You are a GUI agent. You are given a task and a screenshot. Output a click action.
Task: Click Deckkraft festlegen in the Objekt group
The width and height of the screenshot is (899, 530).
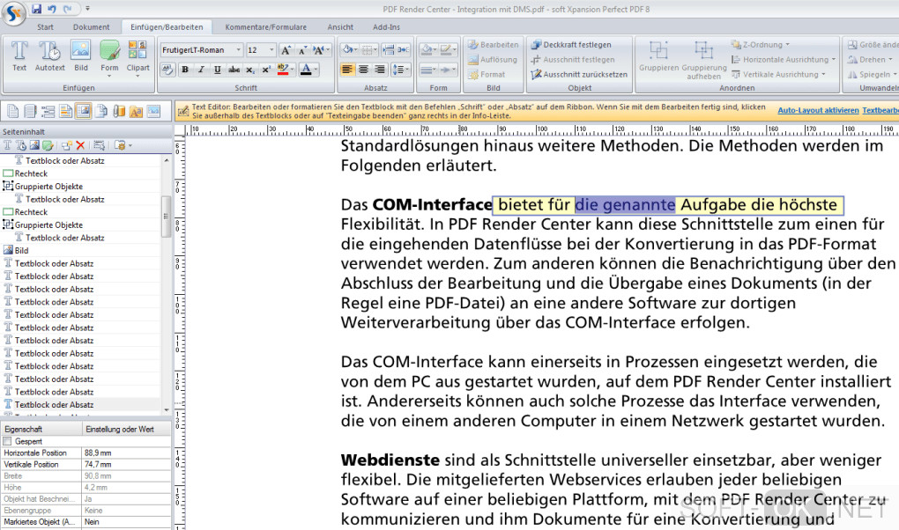tap(571, 45)
